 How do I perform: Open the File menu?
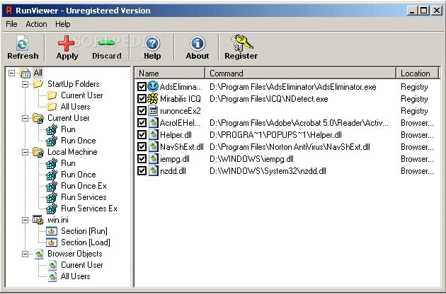(x=11, y=24)
